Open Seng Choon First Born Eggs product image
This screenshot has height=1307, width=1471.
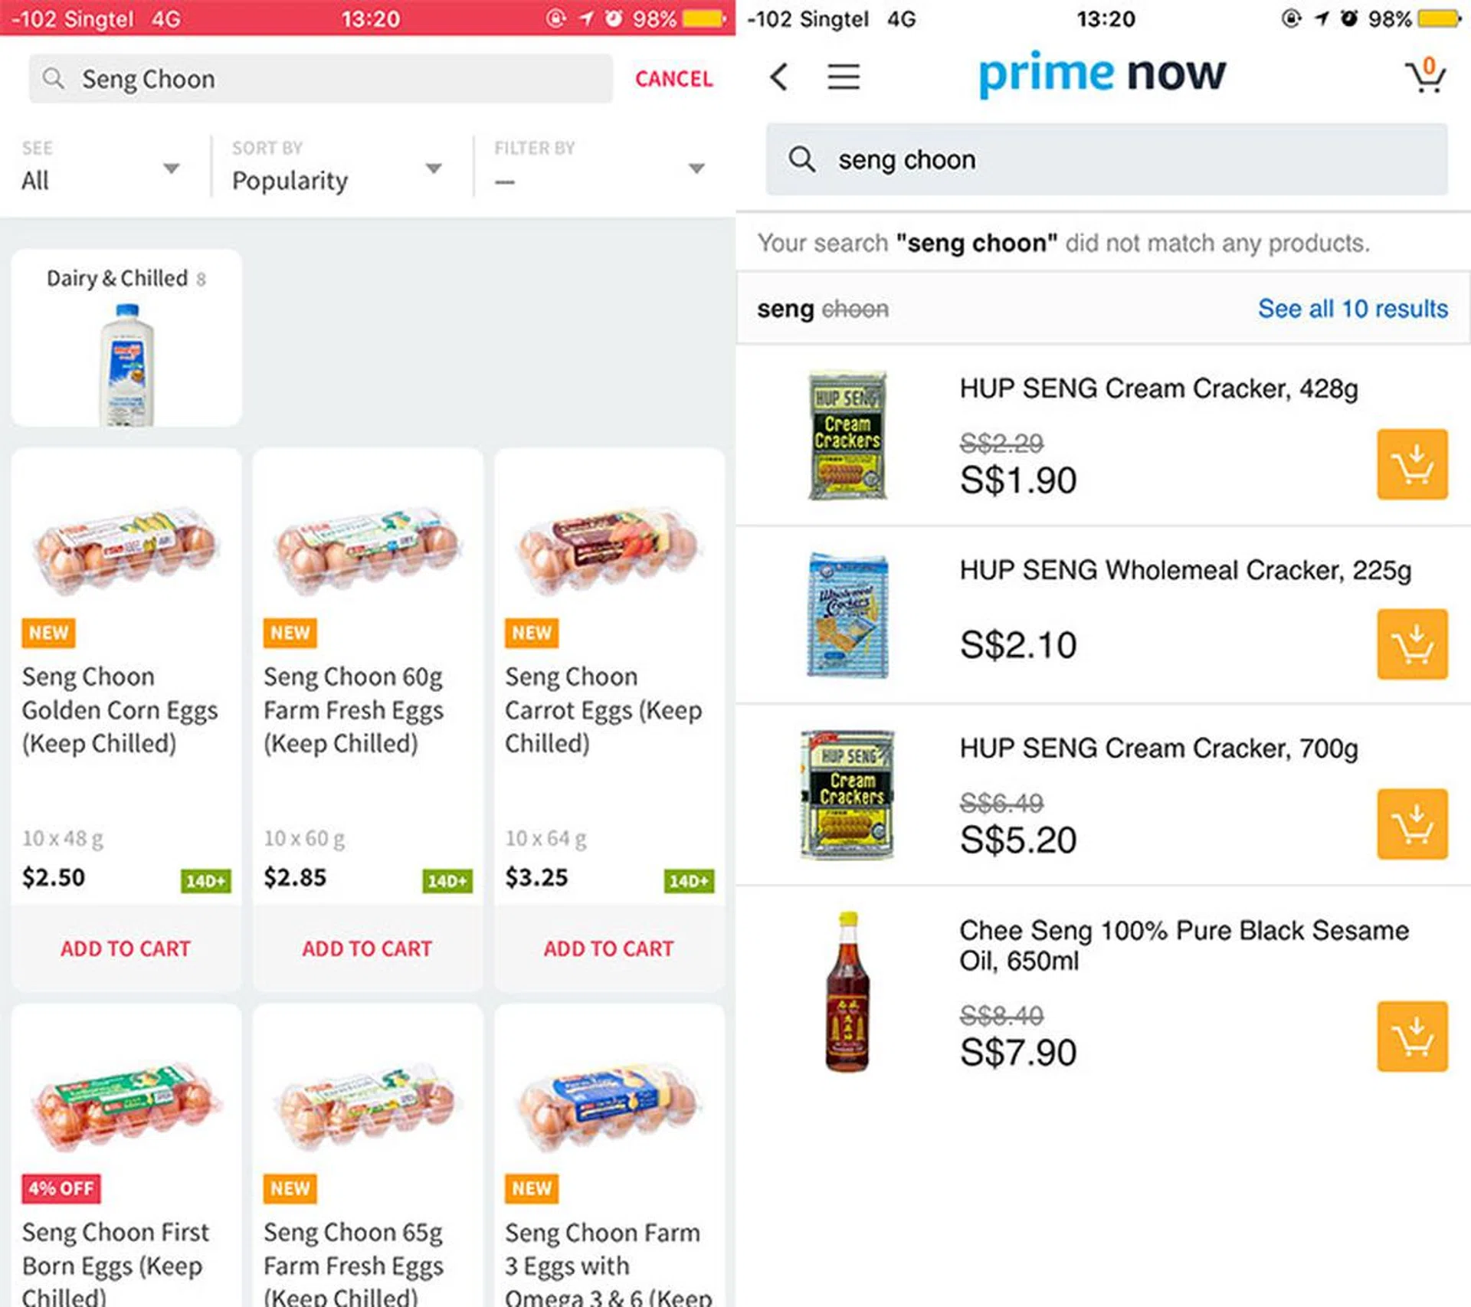point(126,1106)
